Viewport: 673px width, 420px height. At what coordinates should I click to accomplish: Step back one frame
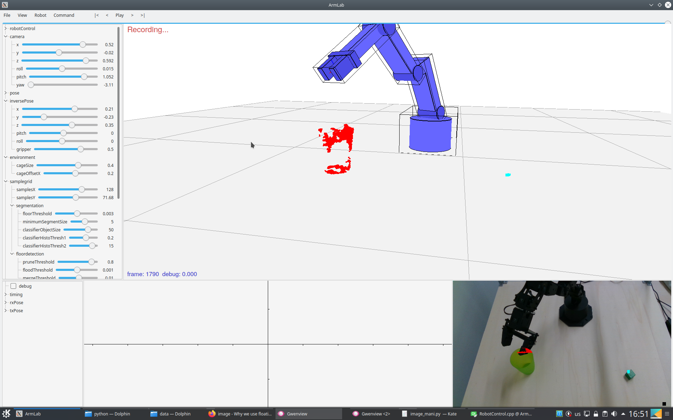(107, 15)
